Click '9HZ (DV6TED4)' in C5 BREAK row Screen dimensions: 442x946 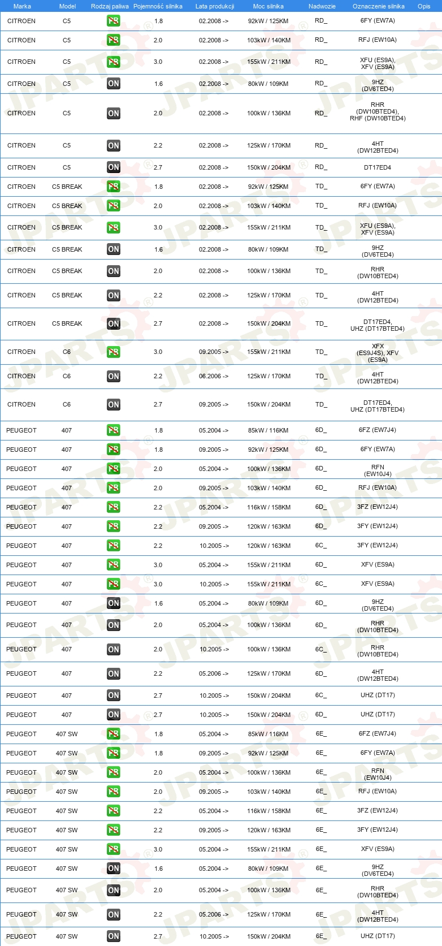[378, 251]
